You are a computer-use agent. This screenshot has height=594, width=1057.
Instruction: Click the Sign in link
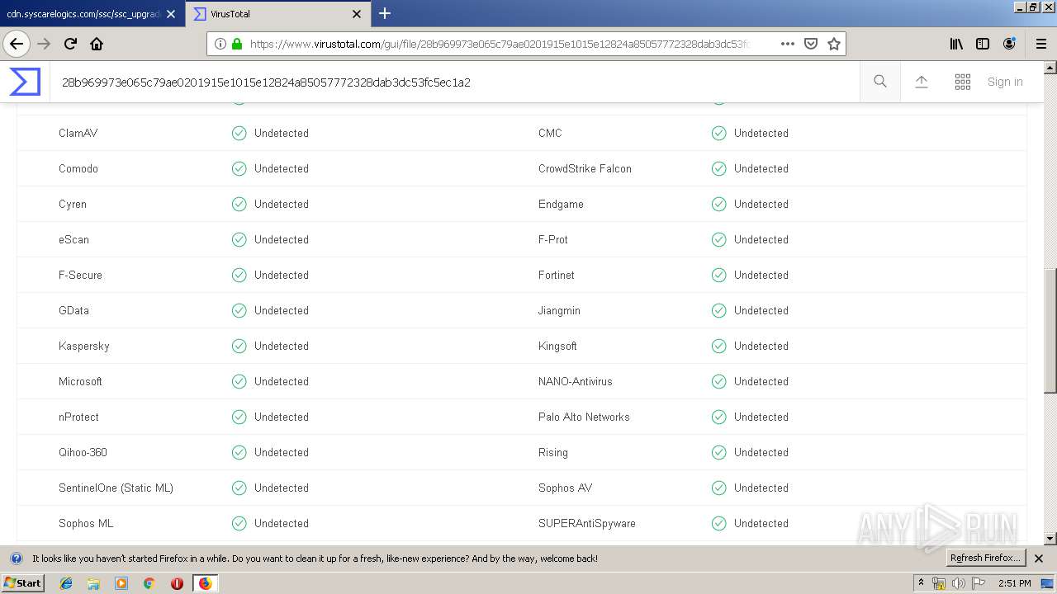click(1005, 82)
